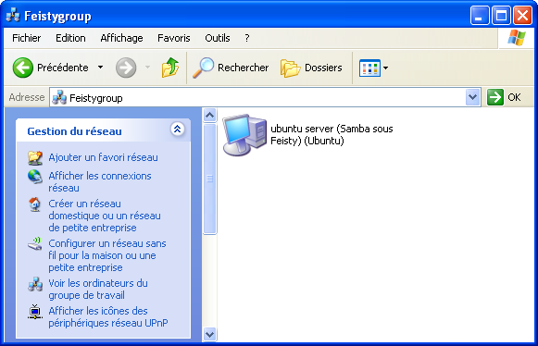Viewport: 538px width, 346px height.
Task: Click the task pane scrollbar down arrow
Action: pyautogui.click(x=209, y=334)
